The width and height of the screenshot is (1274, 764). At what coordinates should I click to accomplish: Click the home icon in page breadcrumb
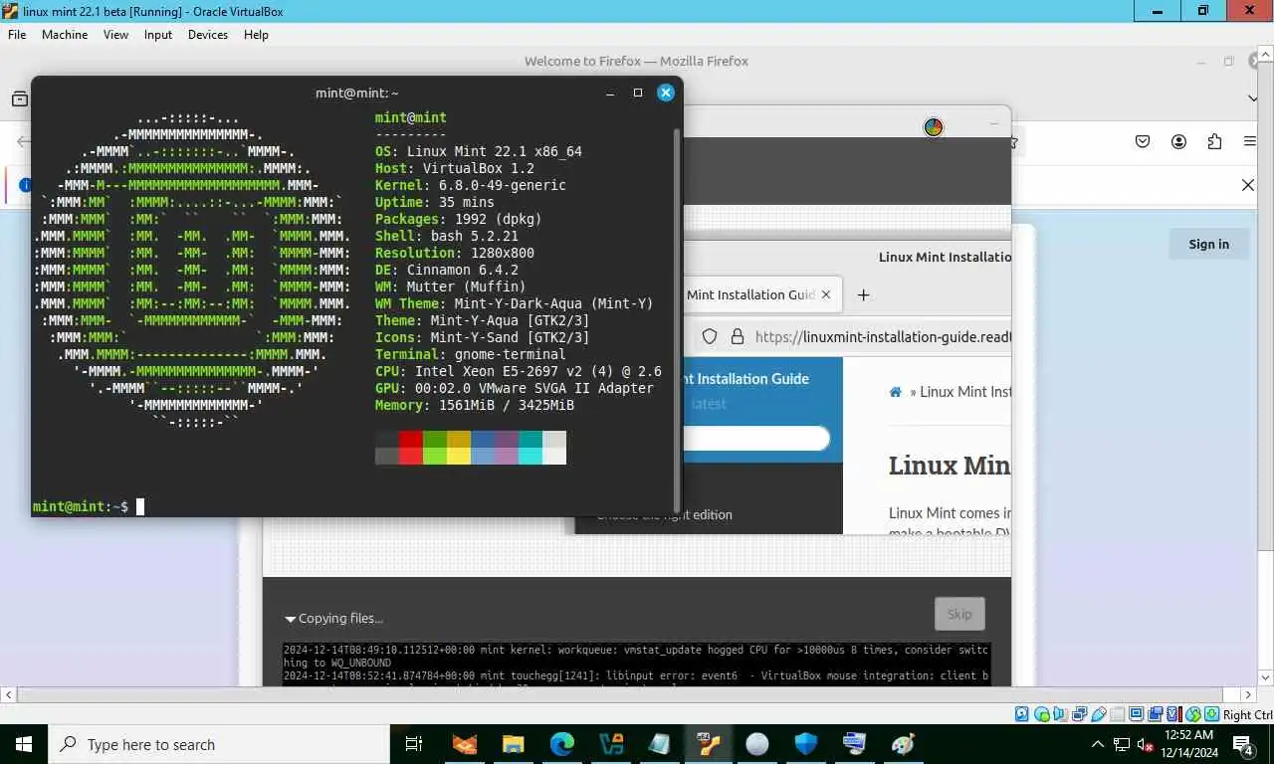tap(896, 392)
